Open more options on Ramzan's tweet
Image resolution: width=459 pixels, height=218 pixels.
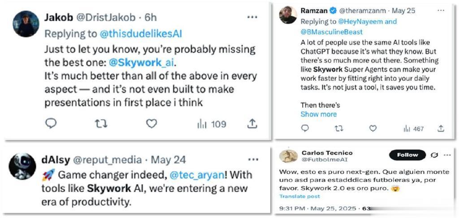(x=440, y=11)
